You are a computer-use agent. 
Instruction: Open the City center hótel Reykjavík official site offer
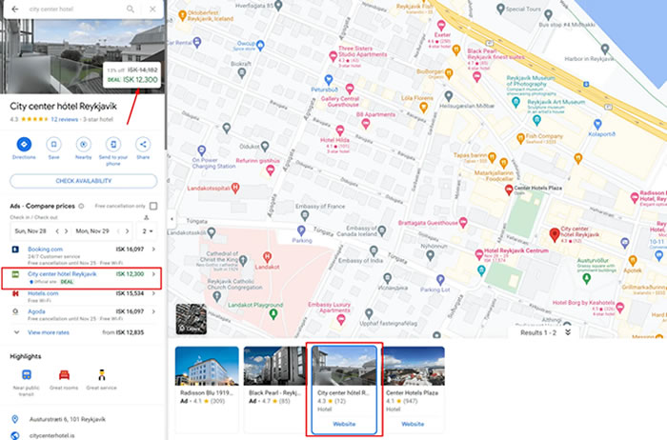pos(82,278)
